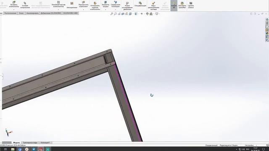Click View Settings monitor icon
Screen dimensions: 269x151
pos(157,14)
